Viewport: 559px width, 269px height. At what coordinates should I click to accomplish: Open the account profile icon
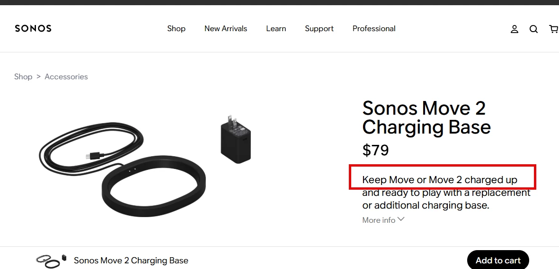[x=515, y=29]
